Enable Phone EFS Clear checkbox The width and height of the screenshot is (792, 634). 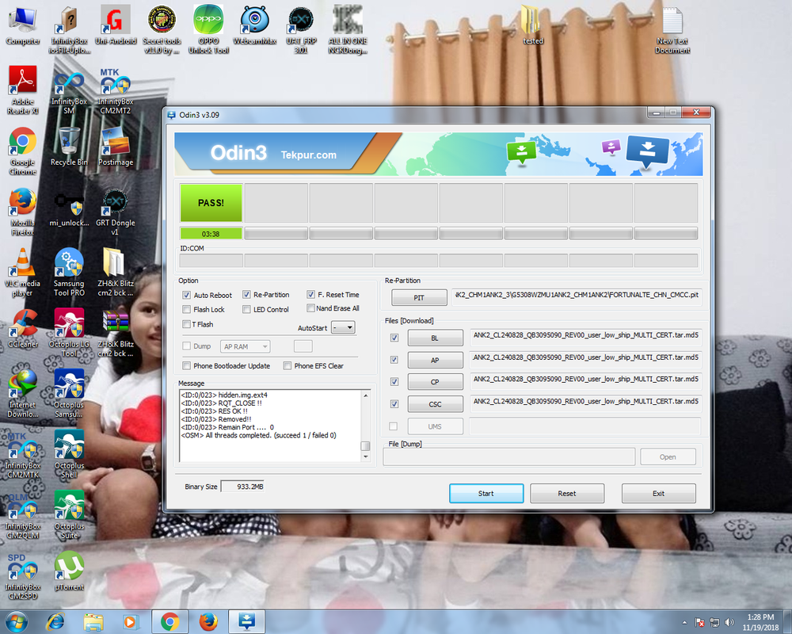pos(287,366)
